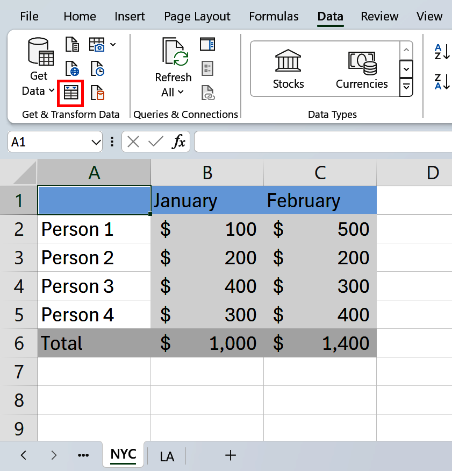Import data using From Text/CSV

pos(73,45)
